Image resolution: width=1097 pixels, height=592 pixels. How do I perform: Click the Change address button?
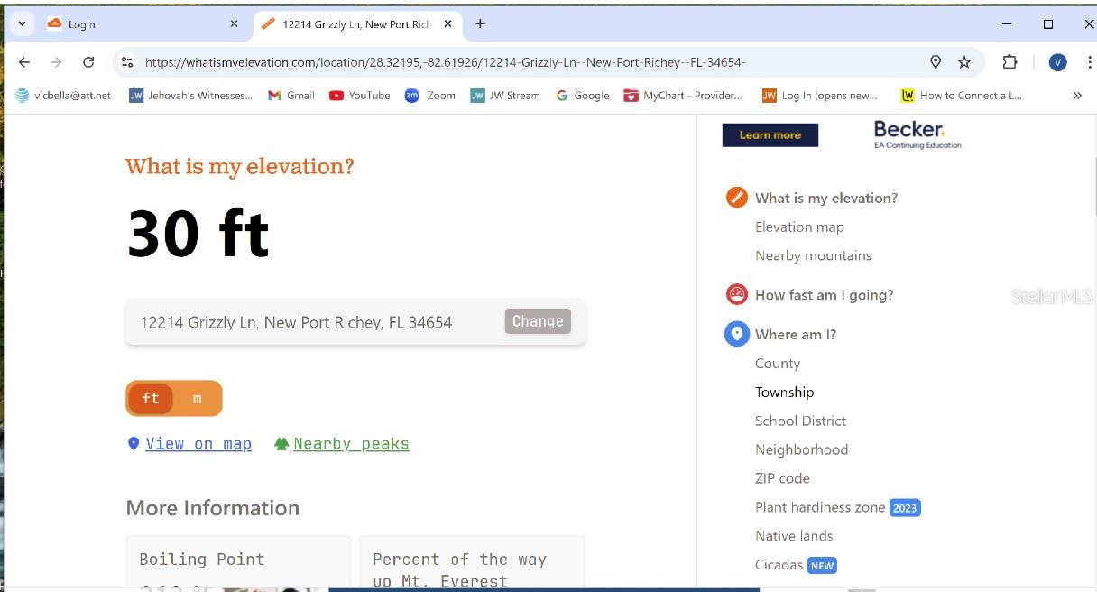[538, 321]
